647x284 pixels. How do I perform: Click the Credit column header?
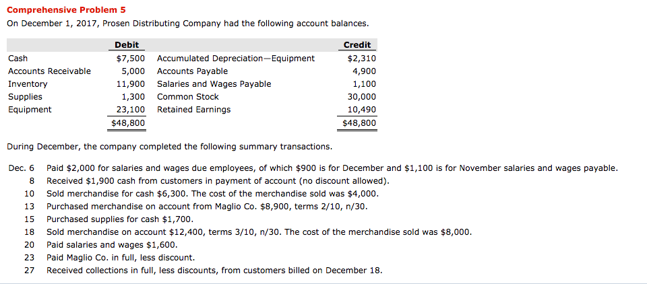coord(357,45)
